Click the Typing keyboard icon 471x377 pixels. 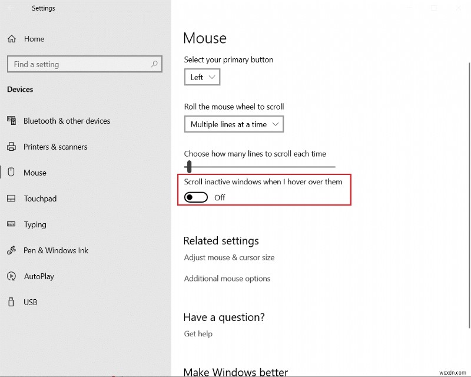point(11,224)
